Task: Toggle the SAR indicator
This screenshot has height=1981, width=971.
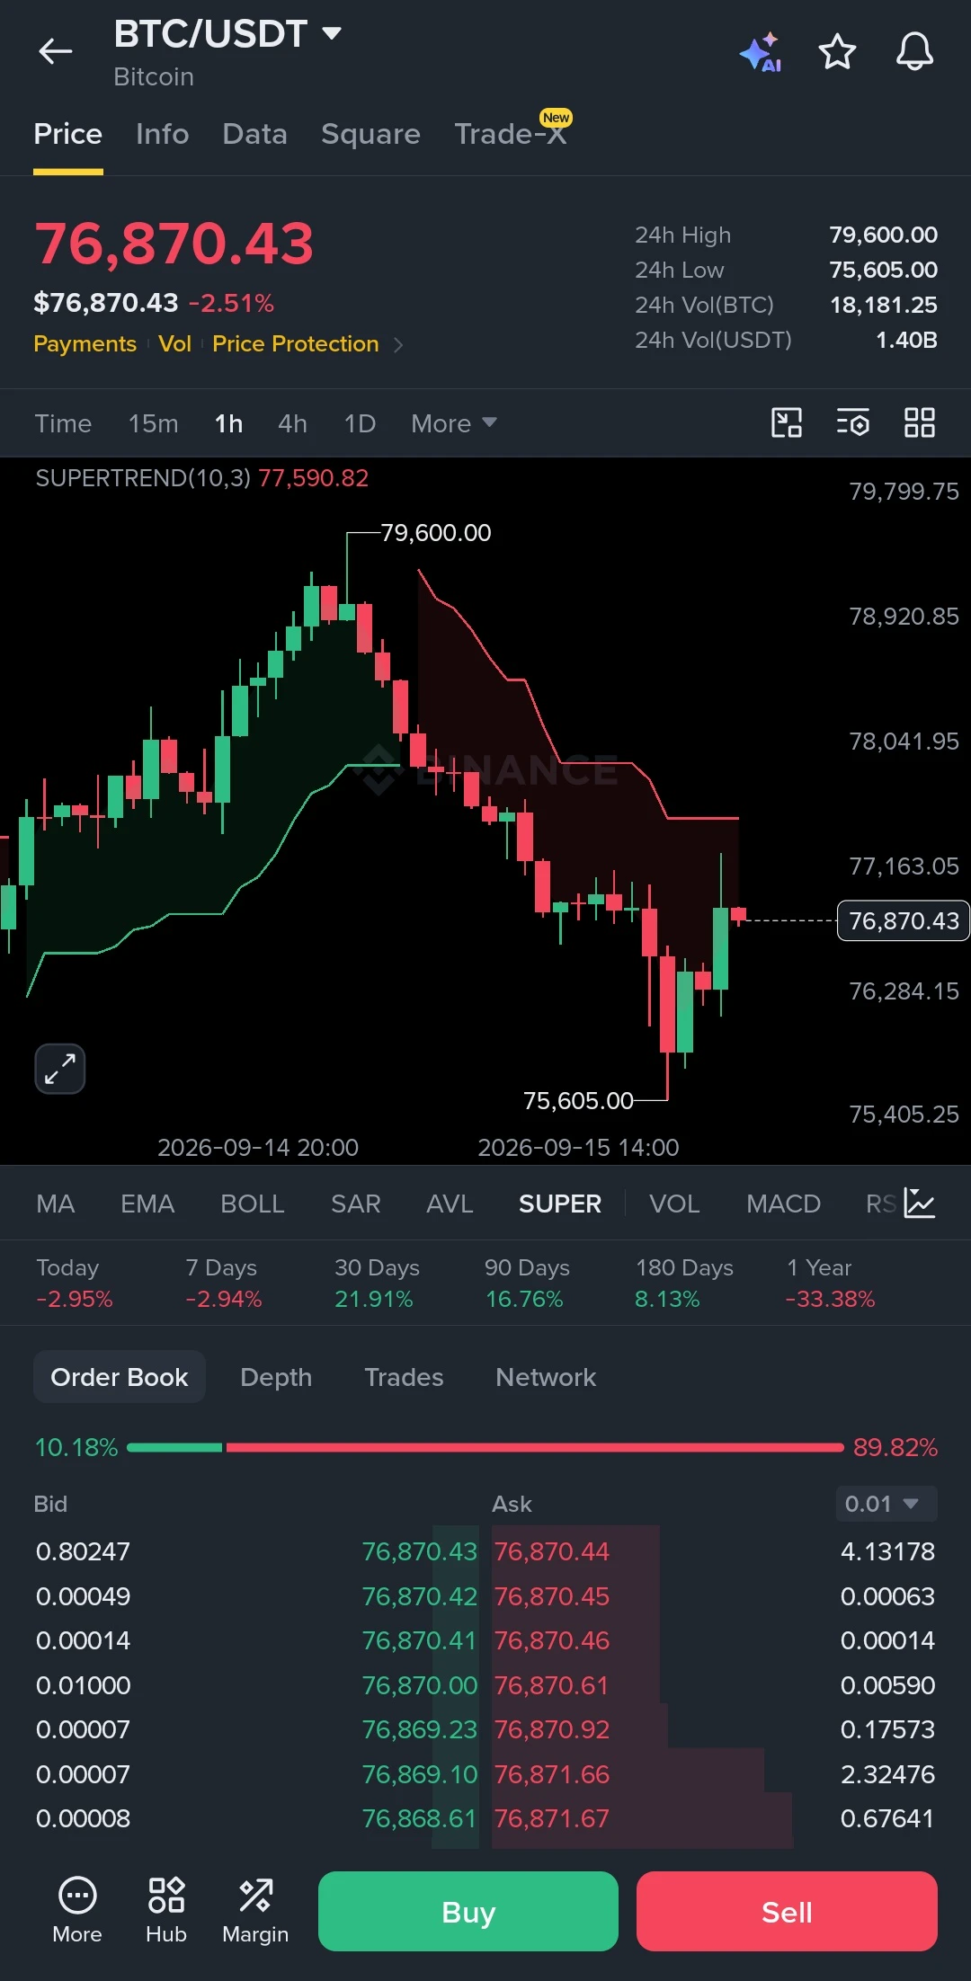Action: [356, 1204]
